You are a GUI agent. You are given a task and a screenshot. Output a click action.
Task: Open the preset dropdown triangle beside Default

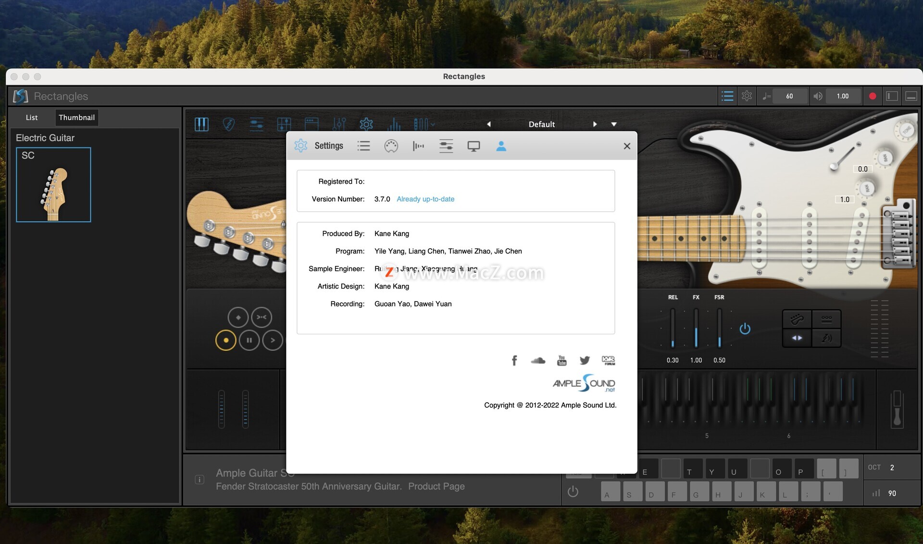pyautogui.click(x=614, y=124)
